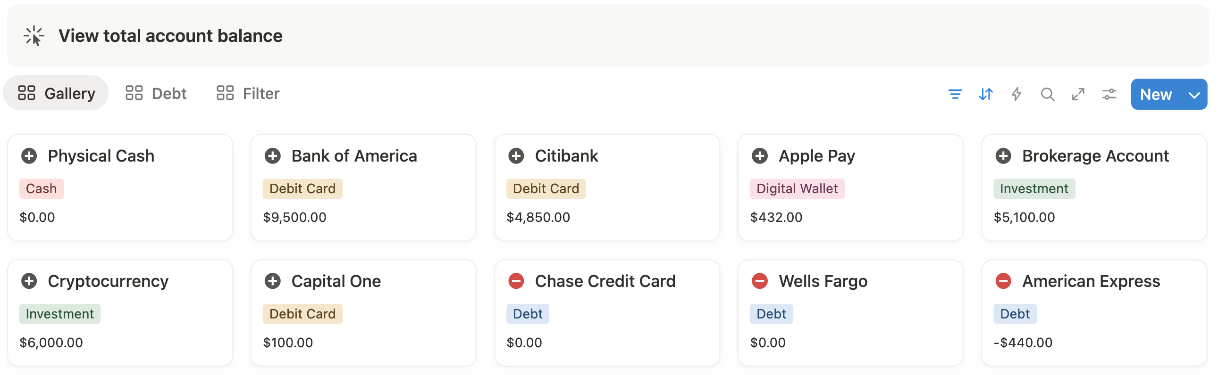This screenshot has height=375, width=1218.
Task: Click the red minus icon on Chase Credit Card
Action: [516, 281]
